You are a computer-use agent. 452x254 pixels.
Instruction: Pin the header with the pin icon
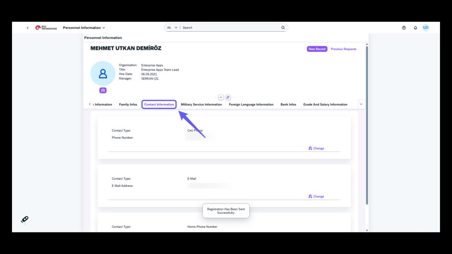pos(228,98)
